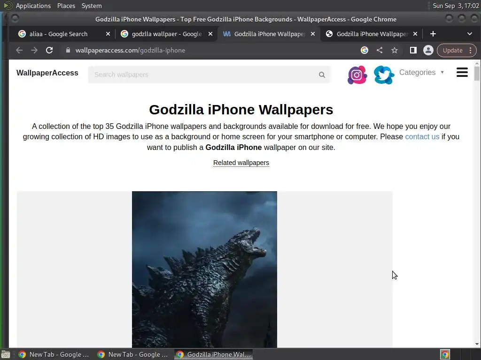
Task: Expand the Categories dropdown
Action: pyautogui.click(x=421, y=73)
